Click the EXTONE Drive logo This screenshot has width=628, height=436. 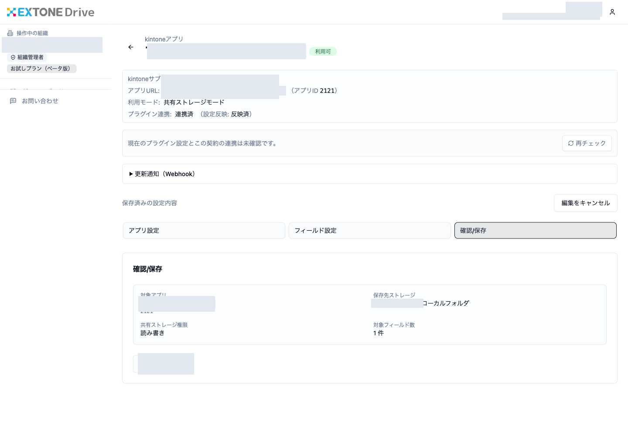point(51,12)
